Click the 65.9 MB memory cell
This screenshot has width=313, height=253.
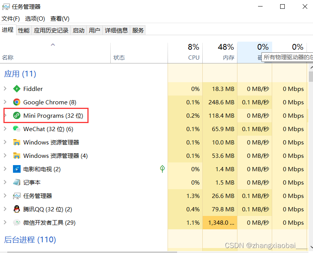(x=220, y=129)
